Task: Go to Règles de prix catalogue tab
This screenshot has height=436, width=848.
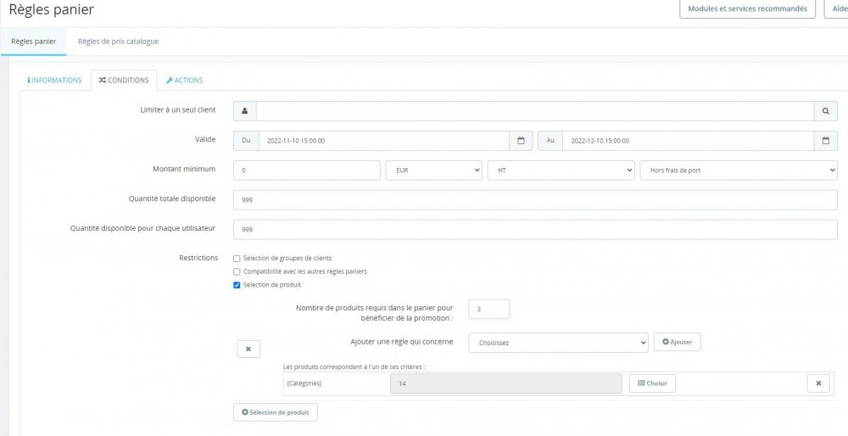Action: click(x=118, y=41)
